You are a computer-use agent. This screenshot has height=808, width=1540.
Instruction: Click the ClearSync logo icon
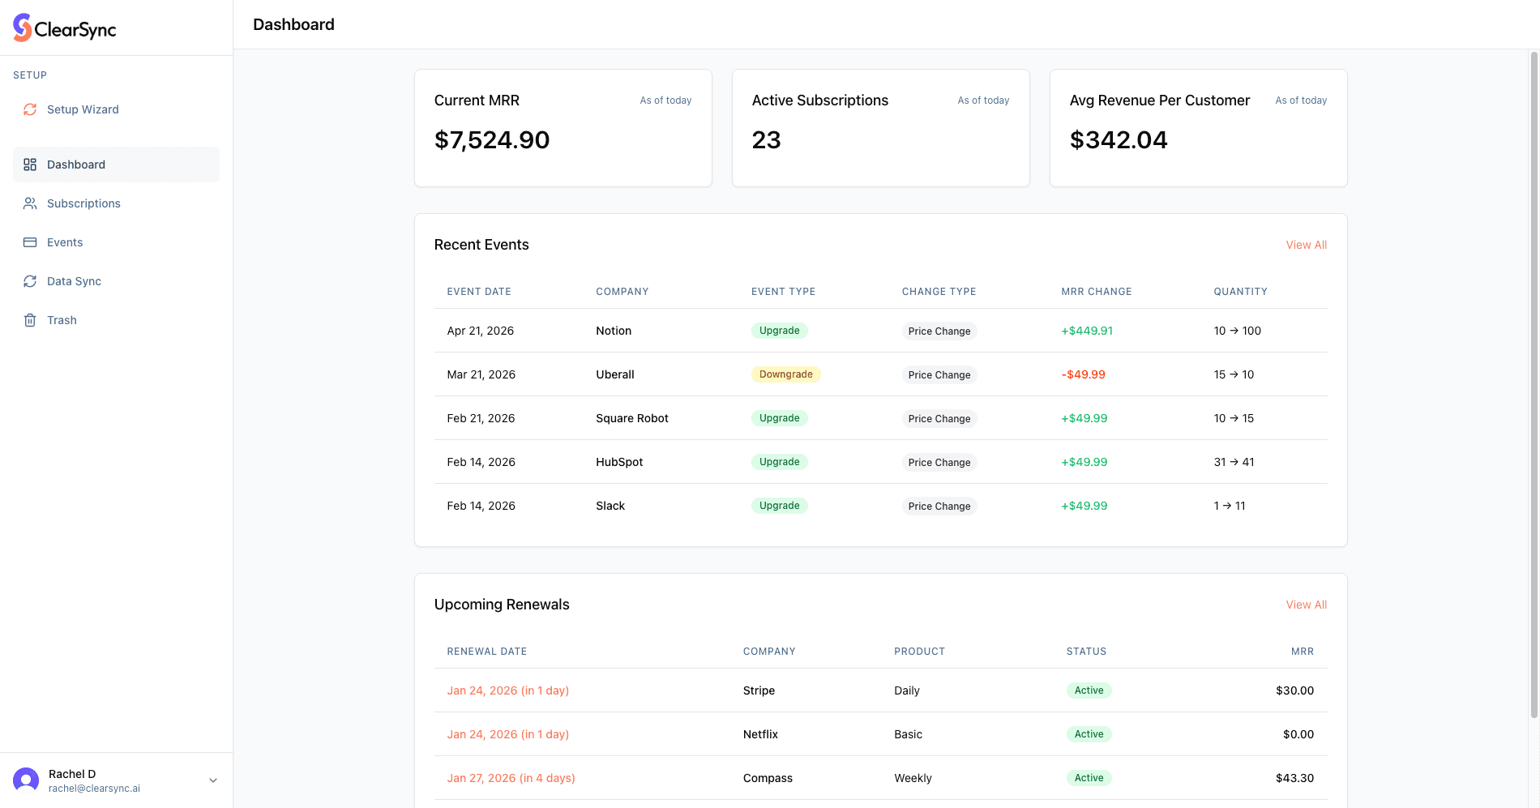[x=21, y=28]
